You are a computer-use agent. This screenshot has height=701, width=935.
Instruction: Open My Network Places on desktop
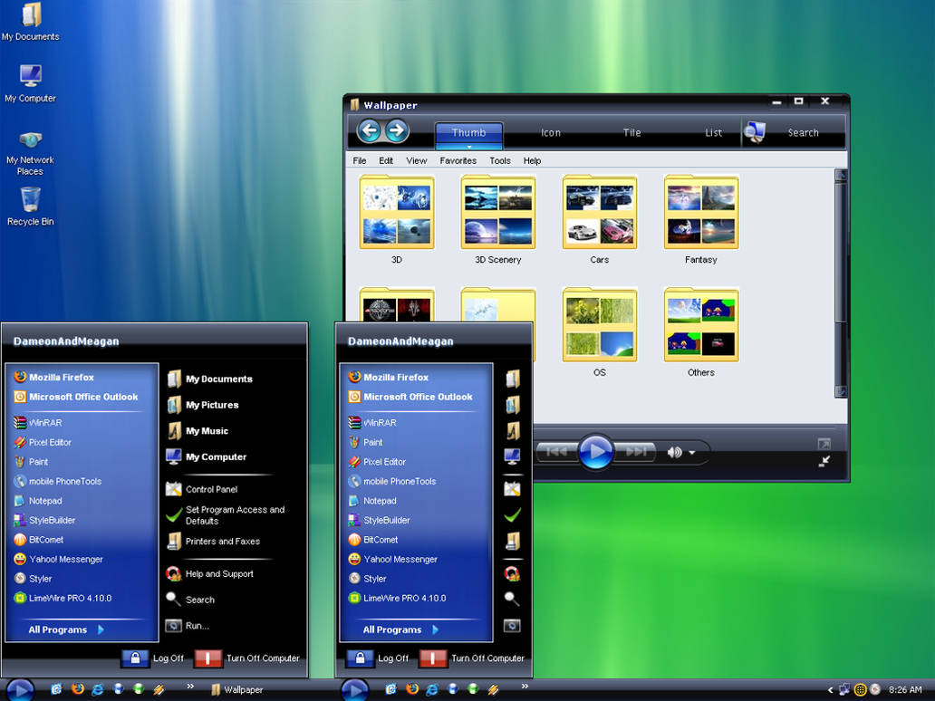pos(30,140)
